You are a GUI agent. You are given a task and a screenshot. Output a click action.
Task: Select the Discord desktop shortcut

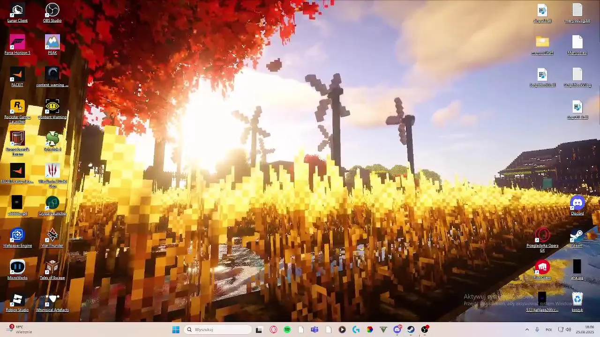coord(577,205)
